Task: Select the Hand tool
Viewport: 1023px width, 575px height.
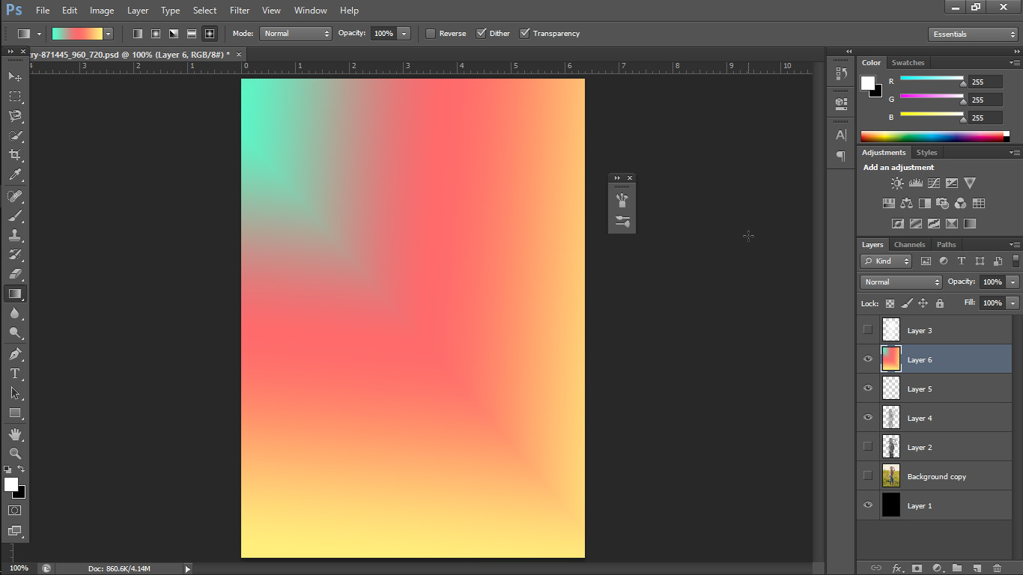Action: coord(15,433)
